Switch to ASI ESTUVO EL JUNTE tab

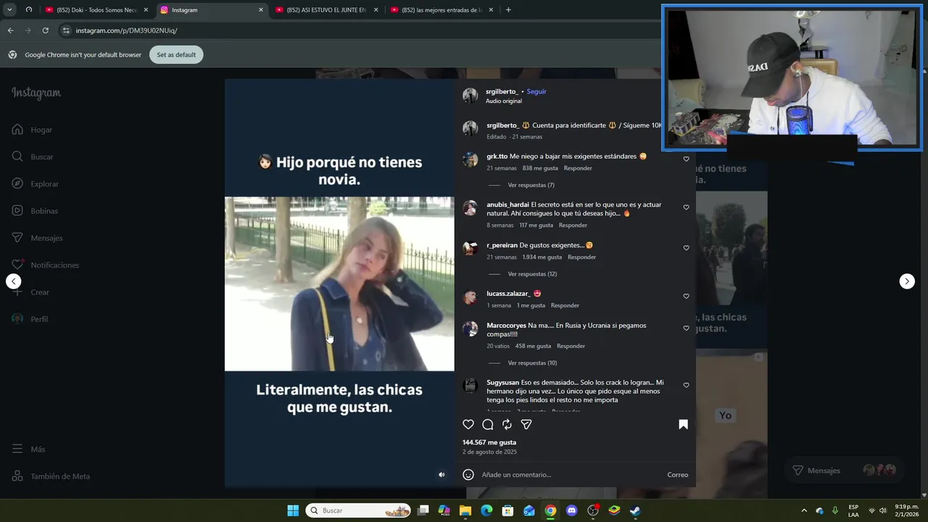point(326,10)
